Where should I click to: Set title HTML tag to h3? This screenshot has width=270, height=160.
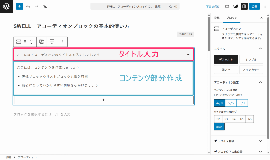coord(226,119)
